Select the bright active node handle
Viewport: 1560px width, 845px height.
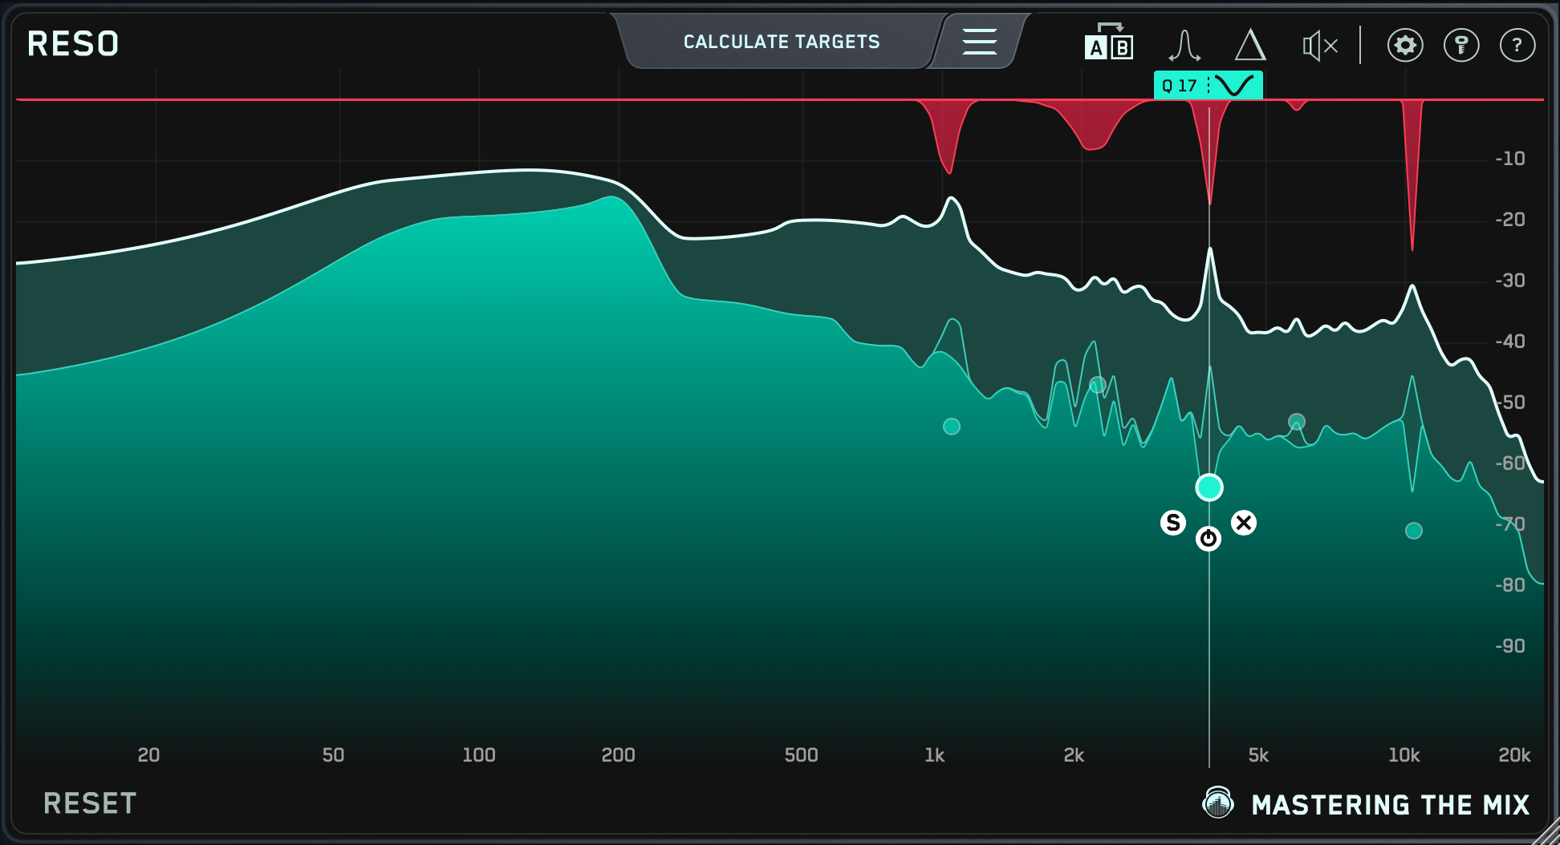click(1209, 487)
